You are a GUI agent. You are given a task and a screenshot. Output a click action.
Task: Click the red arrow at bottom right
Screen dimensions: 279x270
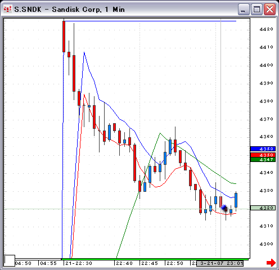[271, 263]
